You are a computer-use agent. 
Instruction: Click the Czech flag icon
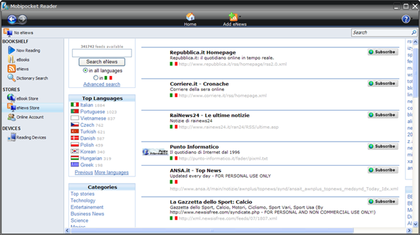[75, 125]
